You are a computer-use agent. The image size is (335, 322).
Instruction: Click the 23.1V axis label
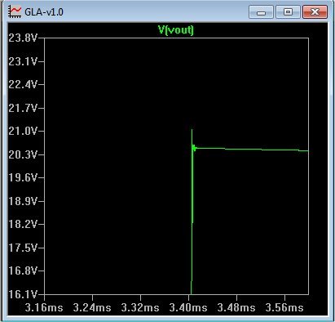[23, 61]
